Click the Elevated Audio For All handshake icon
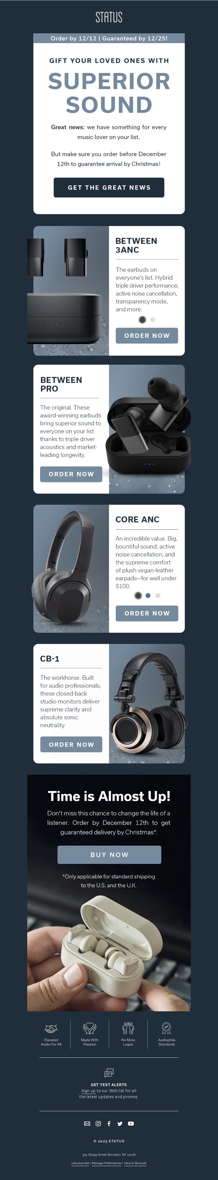The width and height of the screenshot is (218, 1180). coord(51,1029)
